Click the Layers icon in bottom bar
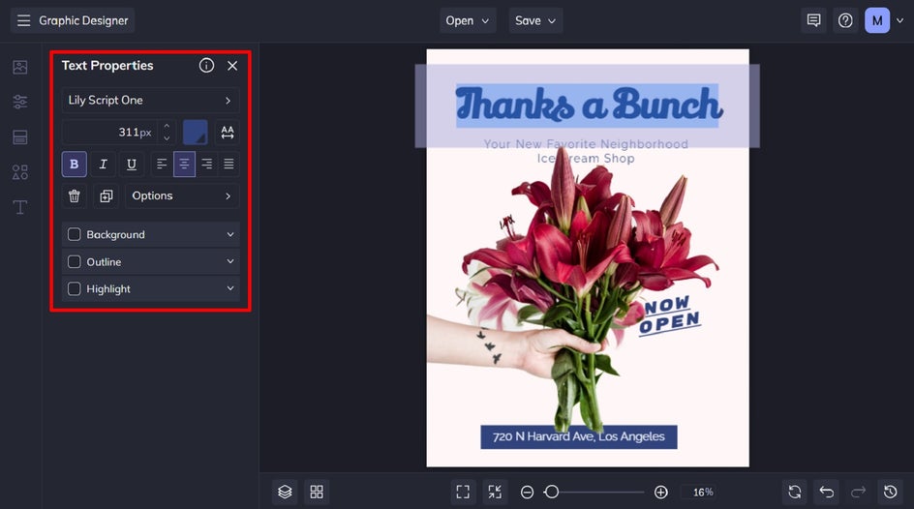Screen dimensions: 914x509 point(285,493)
